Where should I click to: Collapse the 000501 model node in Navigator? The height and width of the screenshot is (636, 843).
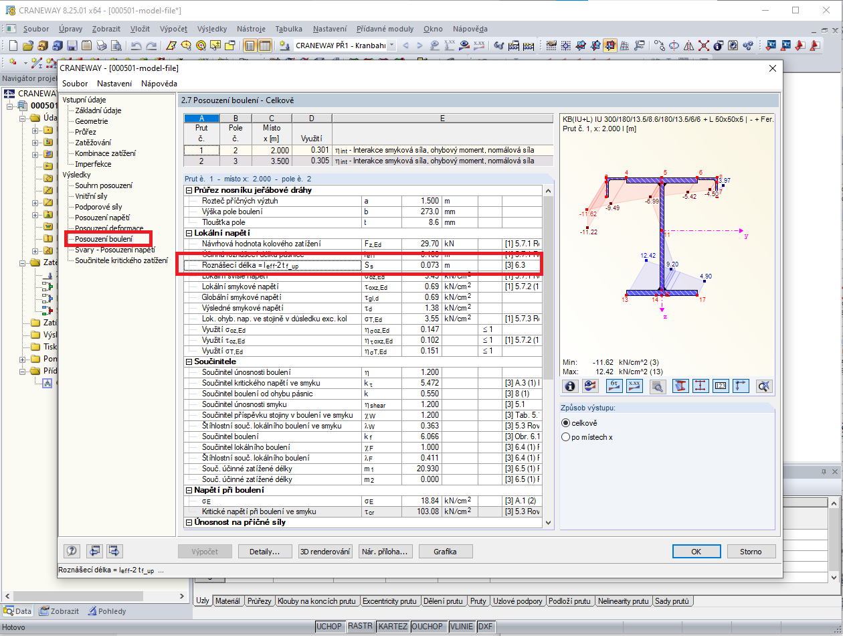click(11, 106)
